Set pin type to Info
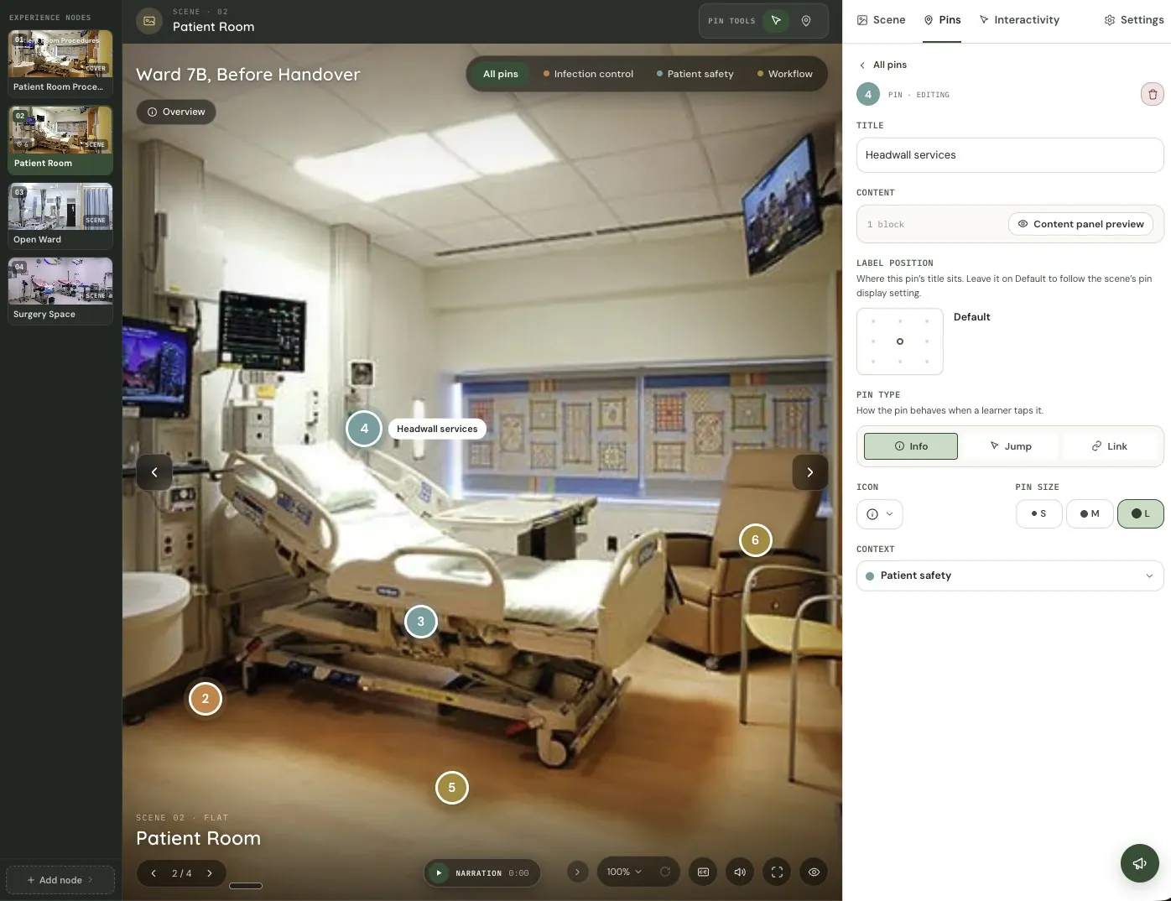Viewport: 1171px width, 901px height. [911, 446]
